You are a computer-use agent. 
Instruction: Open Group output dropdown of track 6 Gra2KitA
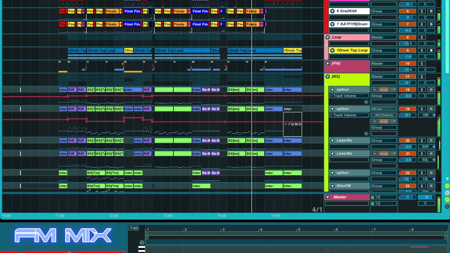point(384,11)
